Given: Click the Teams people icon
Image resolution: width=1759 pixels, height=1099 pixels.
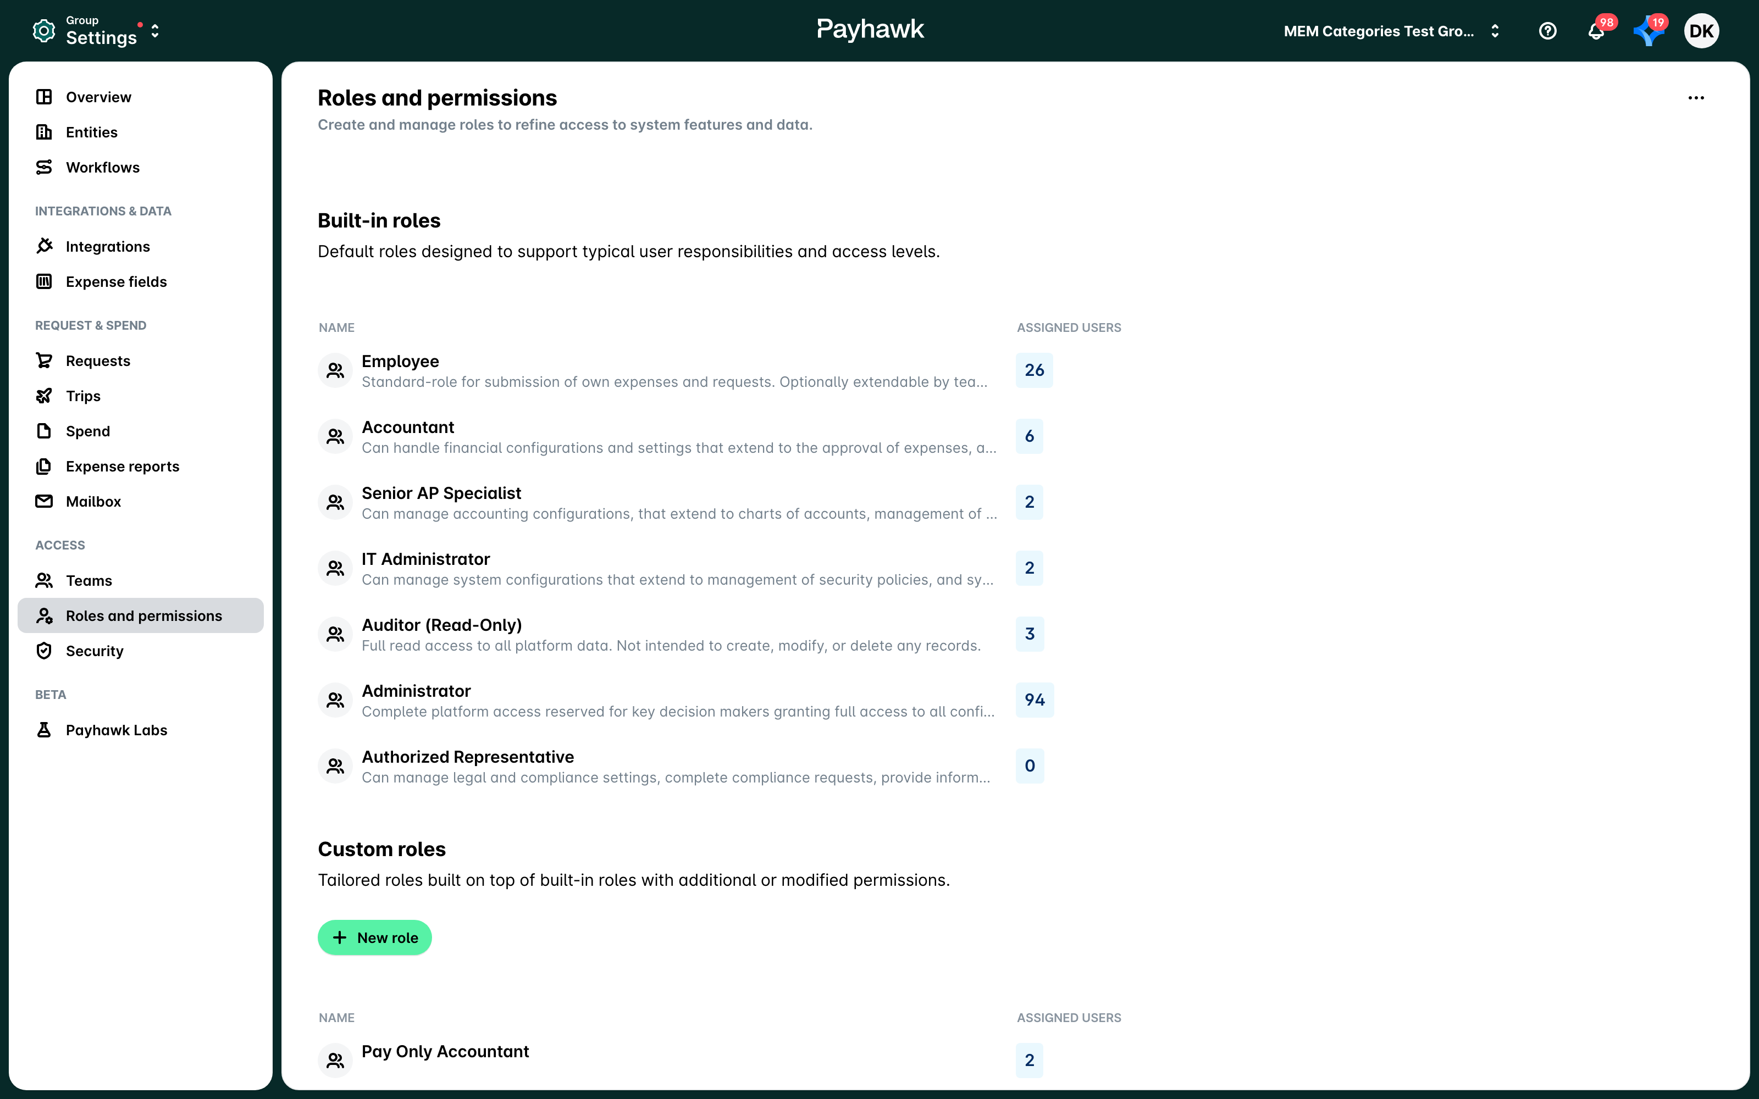Looking at the screenshot, I should (x=45, y=580).
